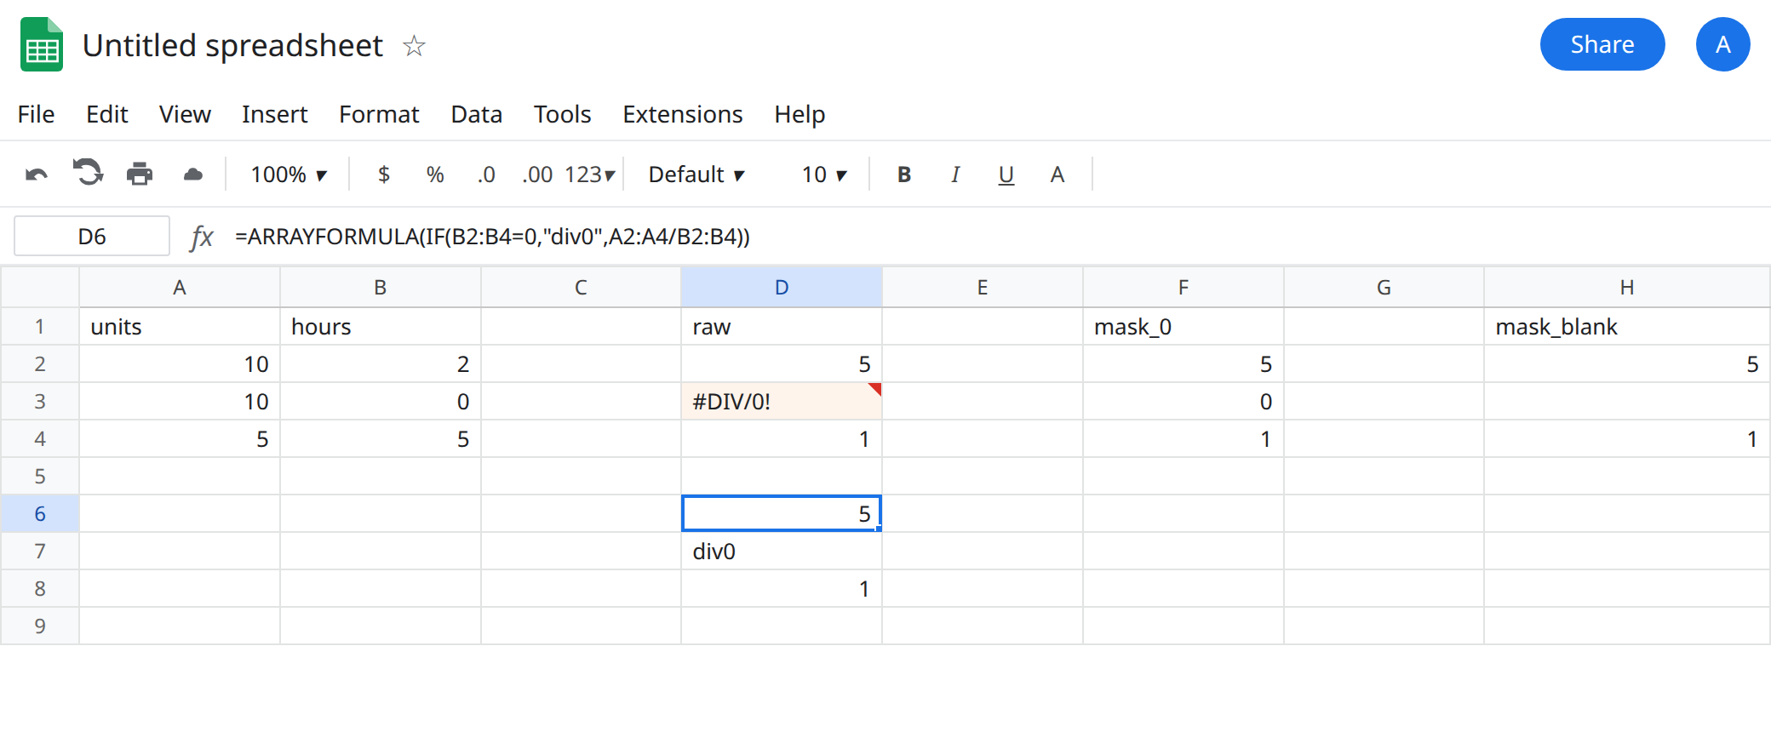Click the Share button
Viewport: 1771px width, 732px height.
click(1602, 44)
